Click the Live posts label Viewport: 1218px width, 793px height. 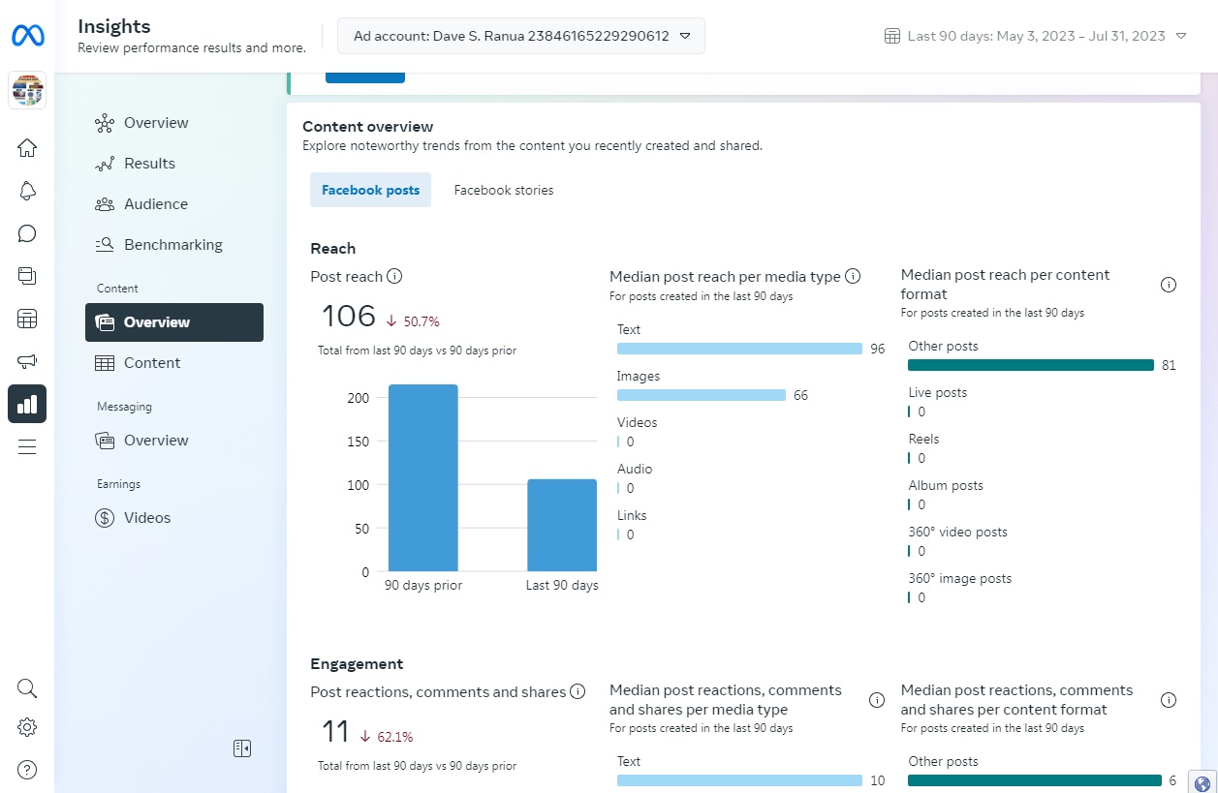coord(938,393)
